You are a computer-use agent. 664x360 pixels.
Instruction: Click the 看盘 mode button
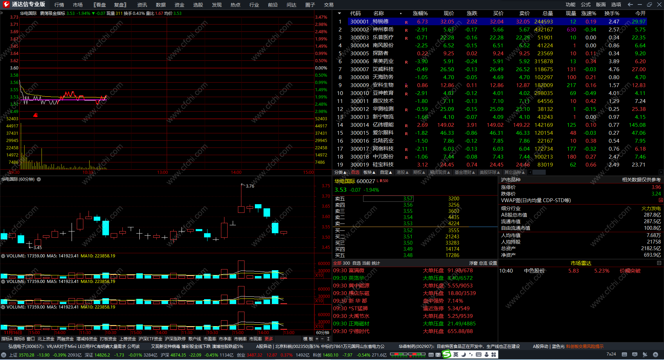(x=100, y=5)
